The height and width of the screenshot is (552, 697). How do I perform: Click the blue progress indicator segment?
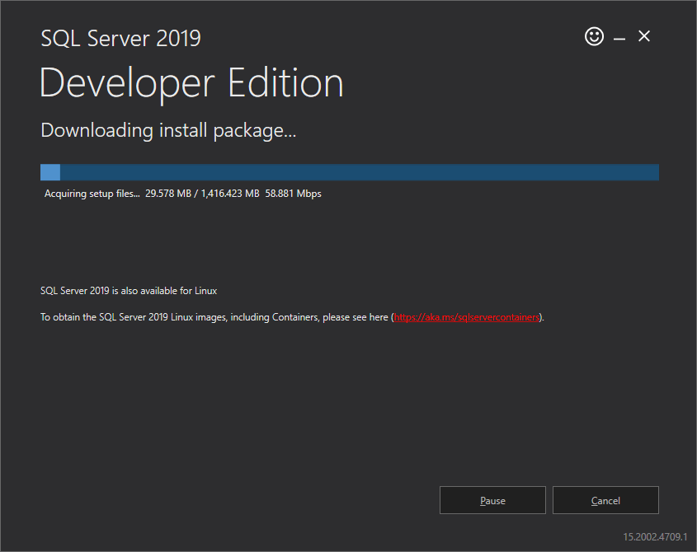click(49, 172)
